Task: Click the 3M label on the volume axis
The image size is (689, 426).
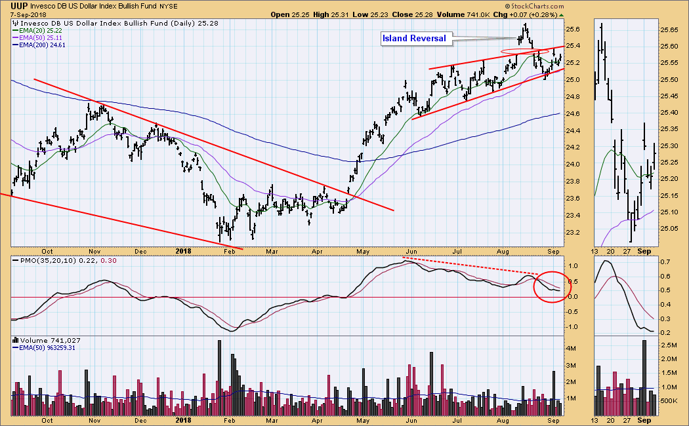Action: tap(572, 366)
